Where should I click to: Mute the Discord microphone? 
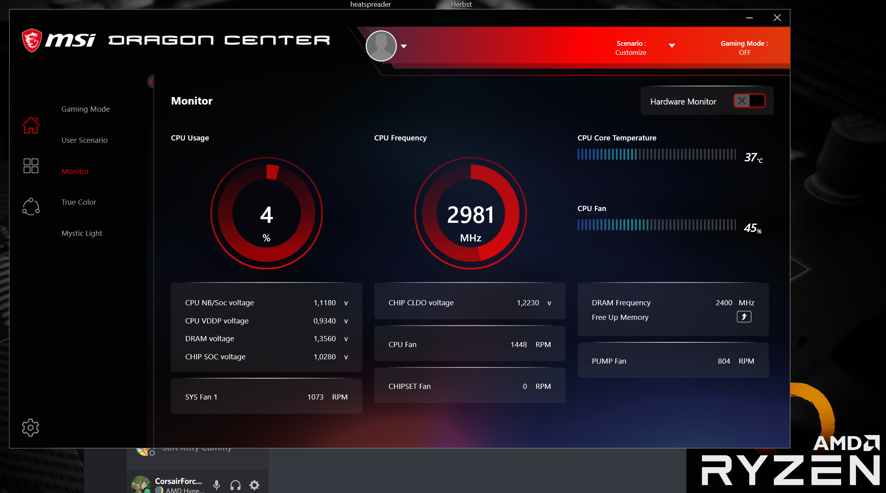click(217, 485)
